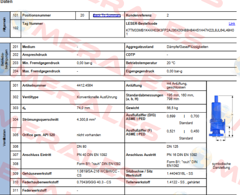The height and width of the screenshot is (195, 240).
Task: Open the LESER-Bestellcode Link
Action: pos(232,23)
